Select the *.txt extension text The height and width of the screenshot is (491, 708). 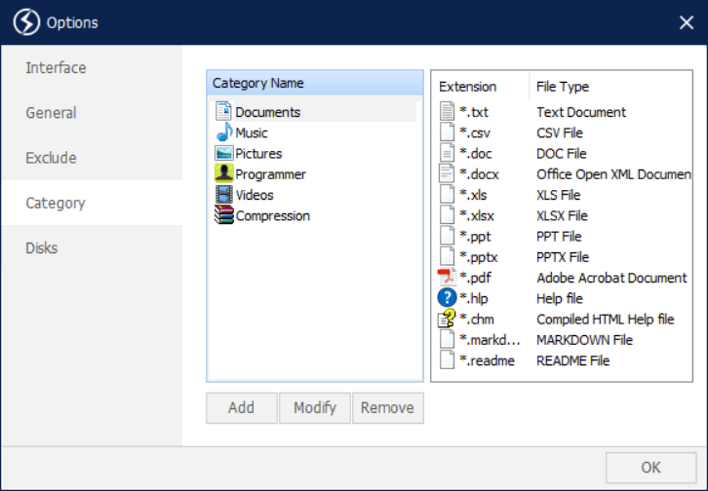pos(474,112)
